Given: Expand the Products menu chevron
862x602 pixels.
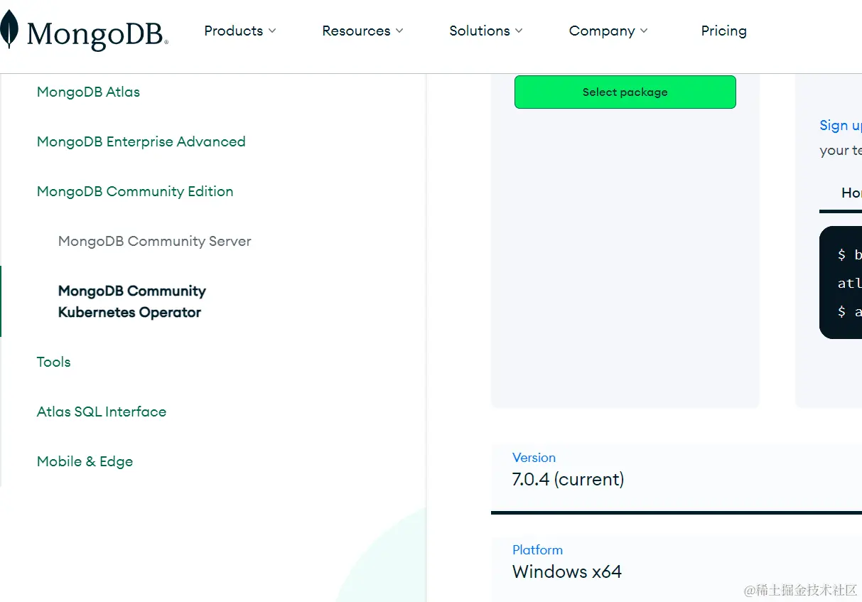Looking at the screenshot, I should point(272,31).
